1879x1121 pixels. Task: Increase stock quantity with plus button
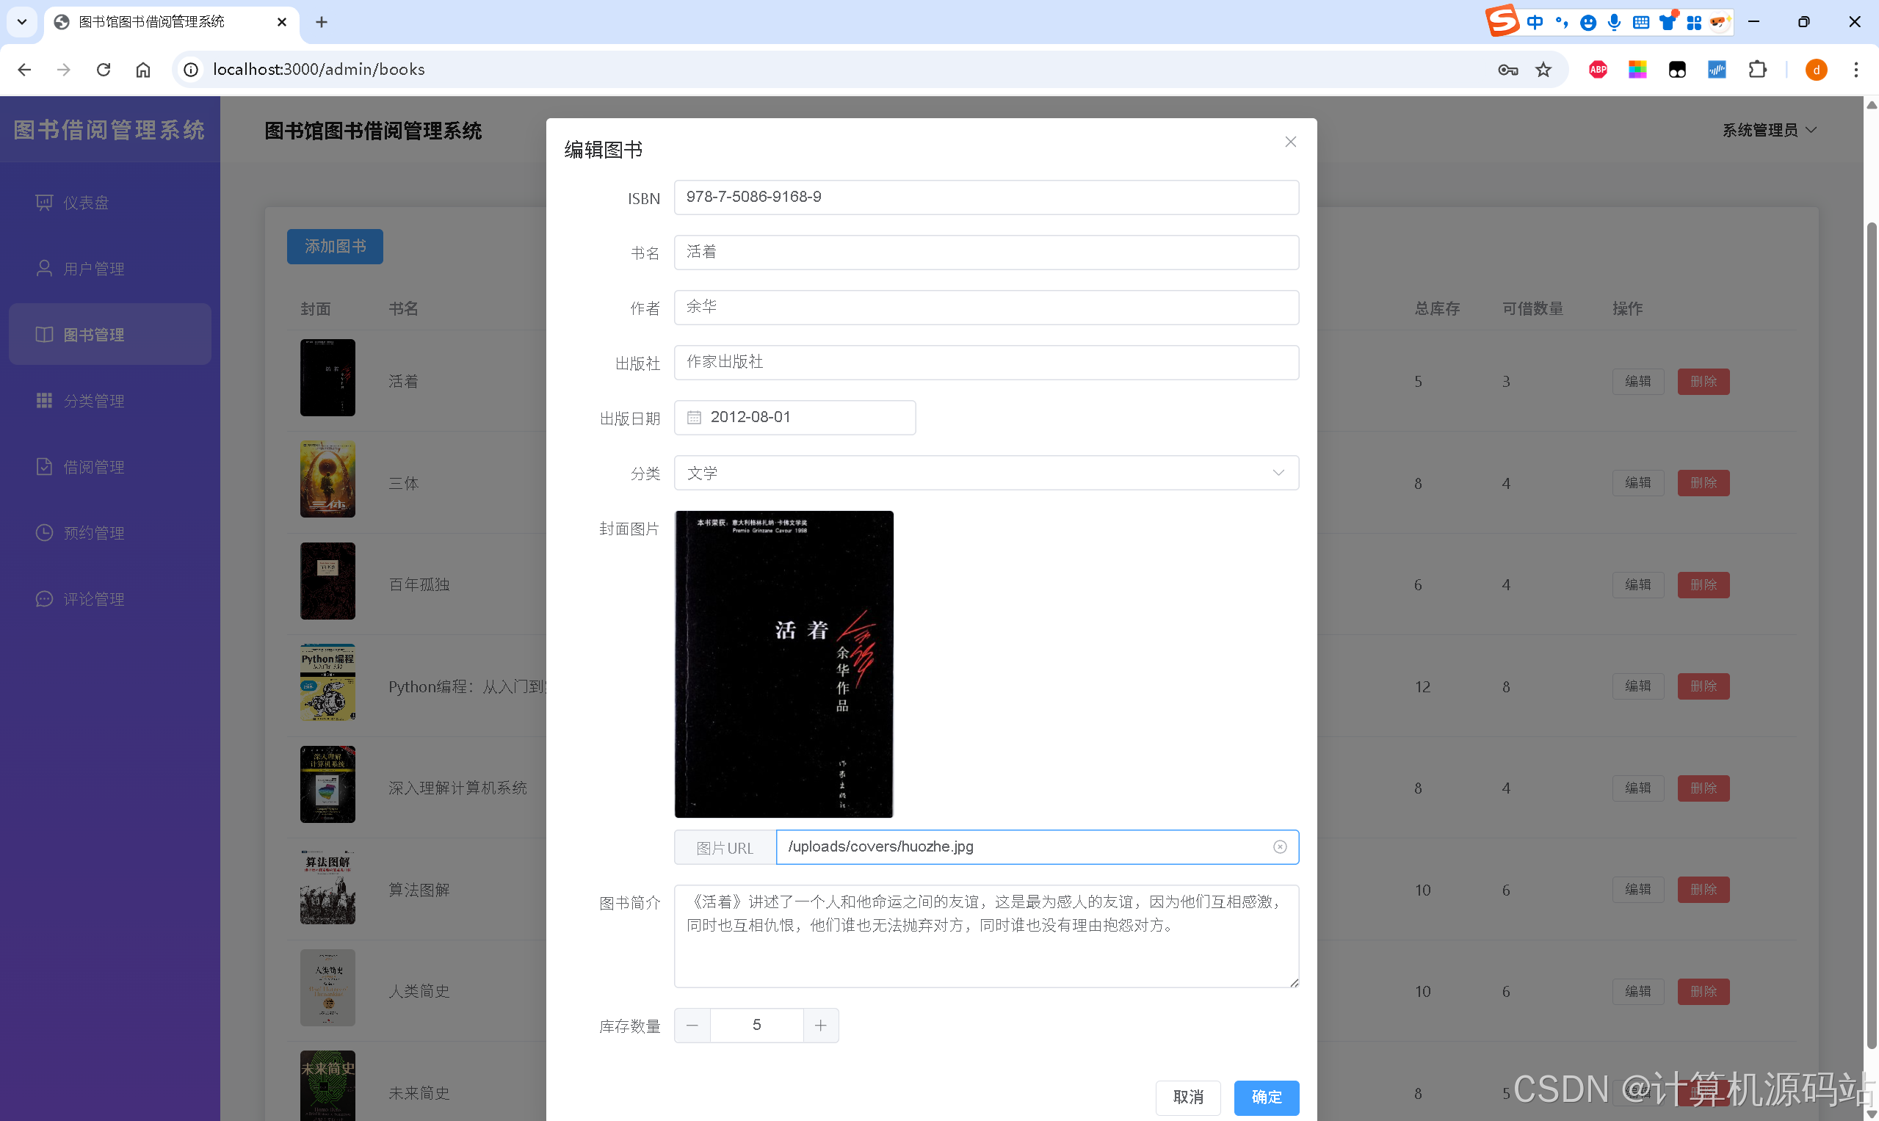point(820,1025)
